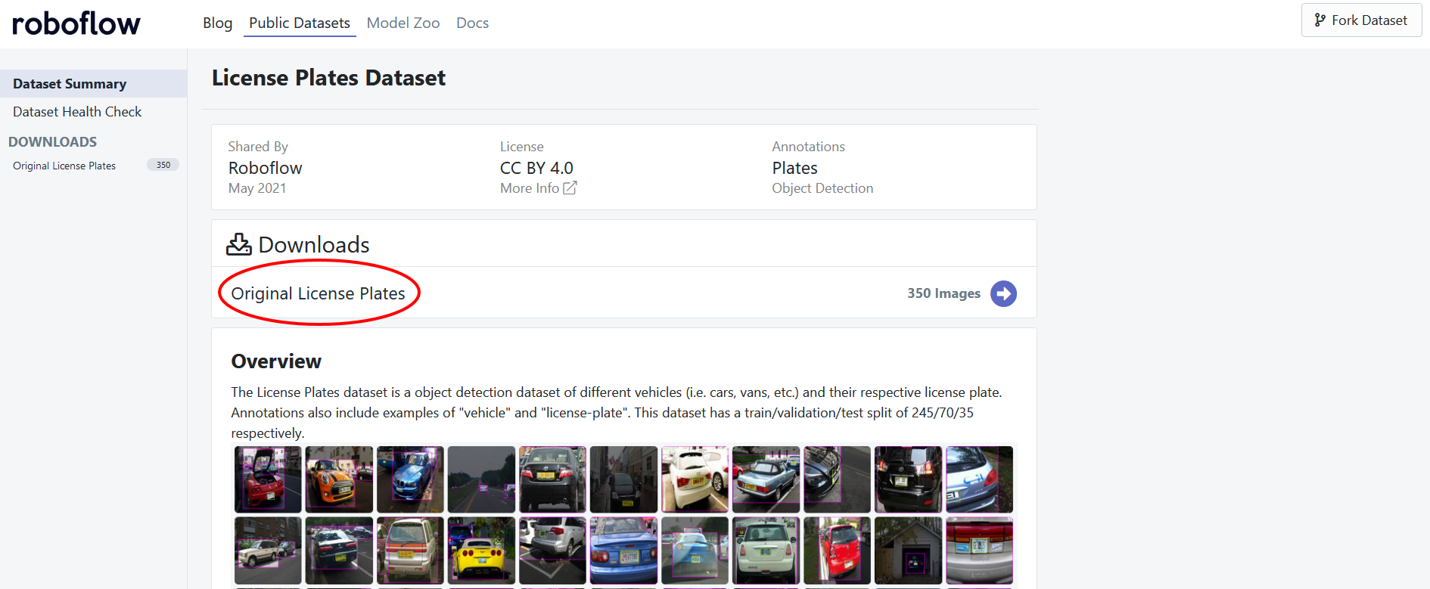Open the small garage building thumbnail
1430x589 pixels.
pos(908,550)
